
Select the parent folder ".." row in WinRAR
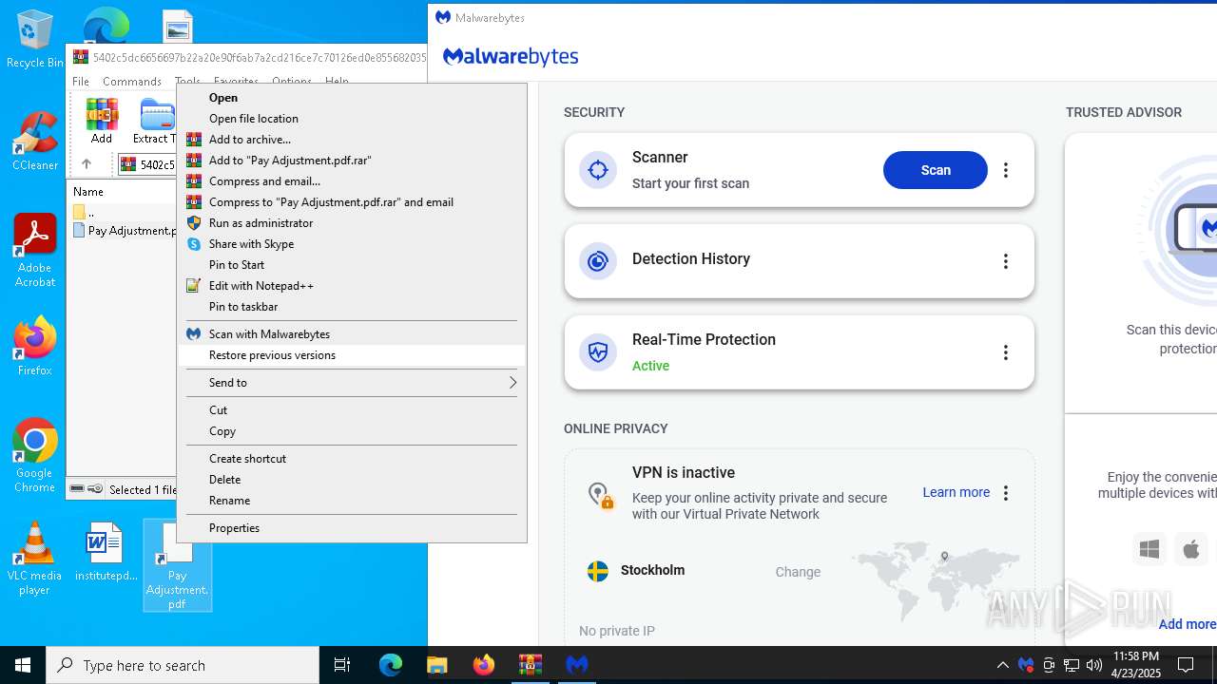(x=124, y=212)
